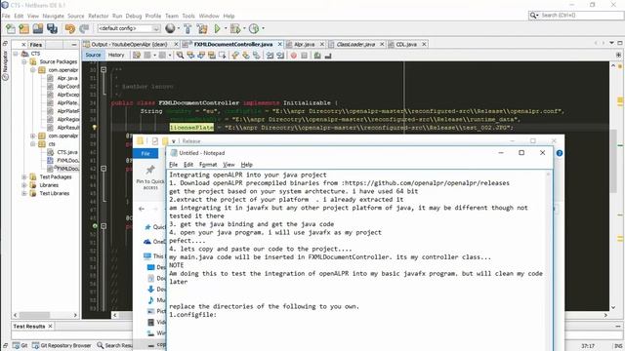Click the Undo toolbar icon

coord(70,28)
